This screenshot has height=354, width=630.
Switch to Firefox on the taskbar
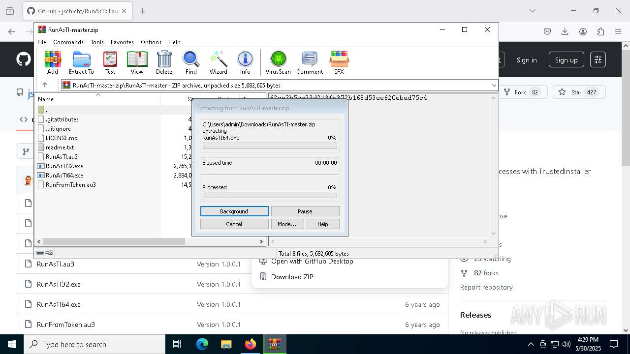[251, 344]
